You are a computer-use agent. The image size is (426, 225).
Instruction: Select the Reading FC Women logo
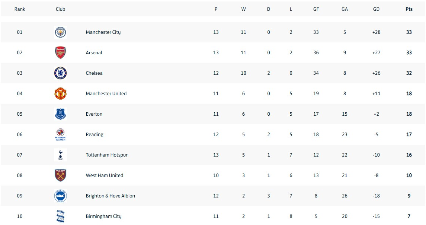[x=60, y=135]
